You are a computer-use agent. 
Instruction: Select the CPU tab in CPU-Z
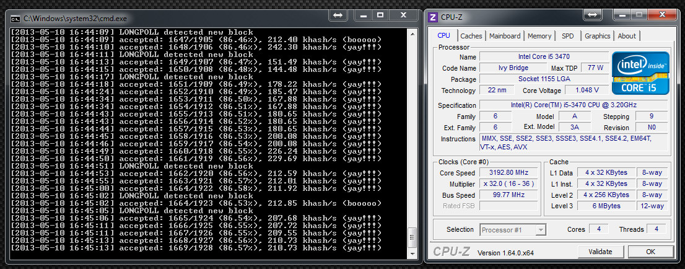[444, 35]
